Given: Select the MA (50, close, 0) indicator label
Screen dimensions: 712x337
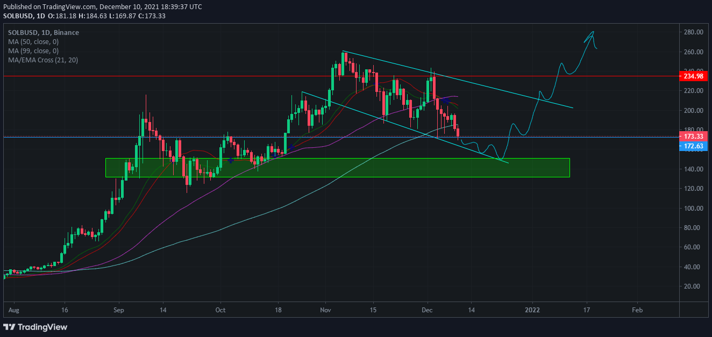Looking at the screenshot, I should pyautogui.click(x=33, y=41).
